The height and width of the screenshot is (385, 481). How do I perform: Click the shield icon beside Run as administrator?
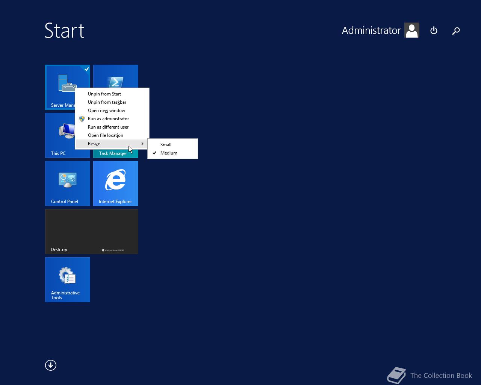click(x=82, y=119)
